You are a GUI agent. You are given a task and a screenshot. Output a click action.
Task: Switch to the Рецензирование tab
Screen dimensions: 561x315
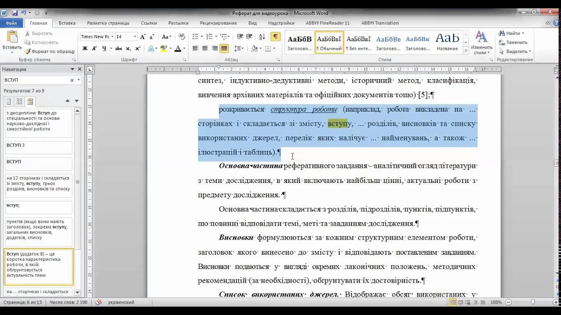tap(218, 23)
